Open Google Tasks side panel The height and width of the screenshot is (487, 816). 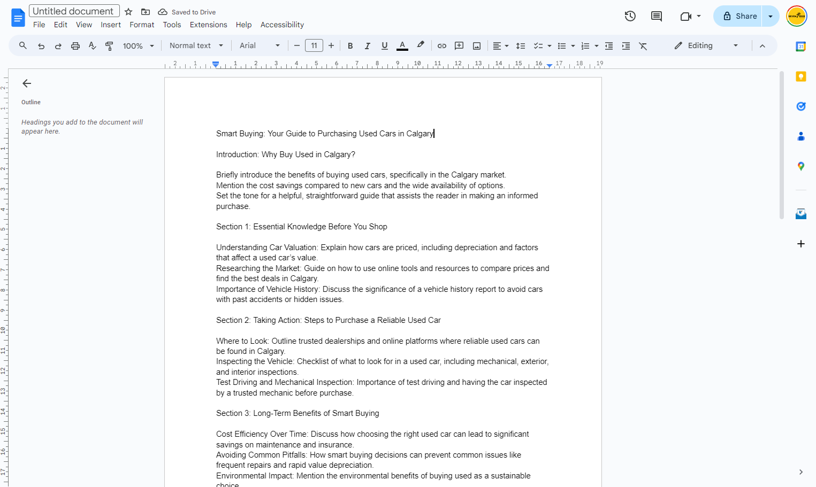tap(801, 106)
